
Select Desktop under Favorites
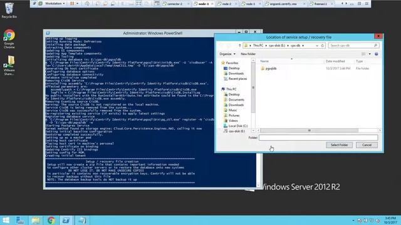click(x=232, y=68)
